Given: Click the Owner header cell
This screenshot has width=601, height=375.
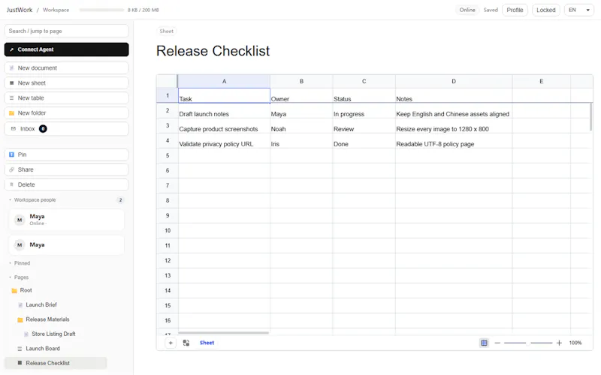Looking at the screenshot, I should [301, 96].
